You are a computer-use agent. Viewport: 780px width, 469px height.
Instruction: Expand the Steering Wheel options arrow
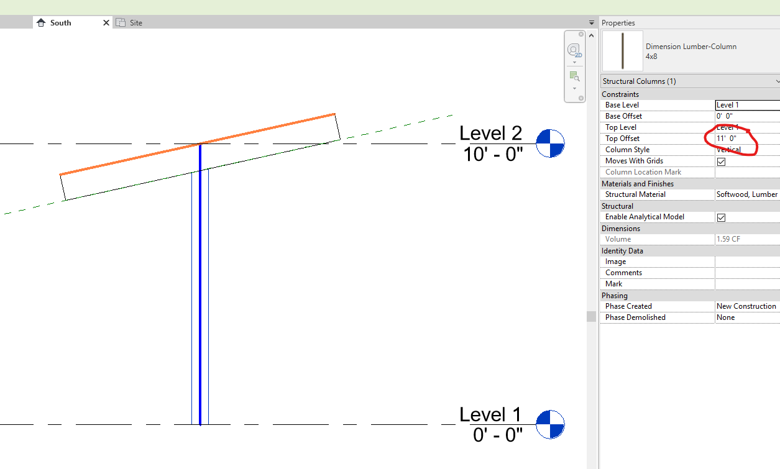point(574,63)
